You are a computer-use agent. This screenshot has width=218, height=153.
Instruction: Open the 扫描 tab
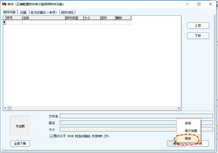pos(23,12)
